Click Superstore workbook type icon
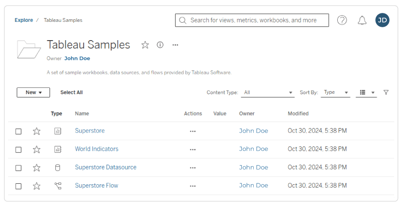402x207 pixels. pos(58,131)
